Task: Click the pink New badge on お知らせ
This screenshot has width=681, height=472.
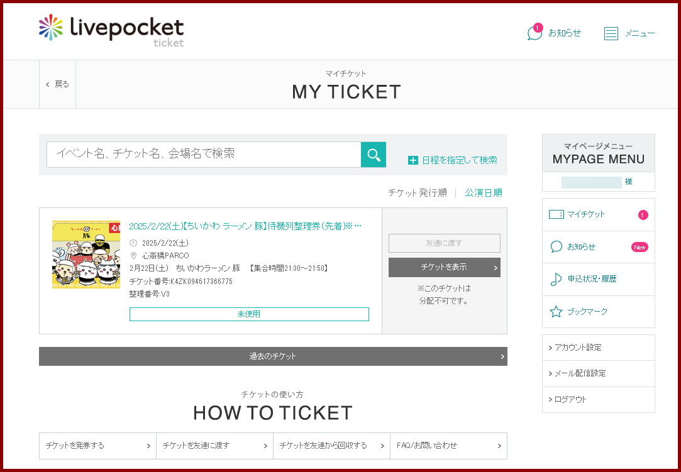Action: (x=639, y=247)
